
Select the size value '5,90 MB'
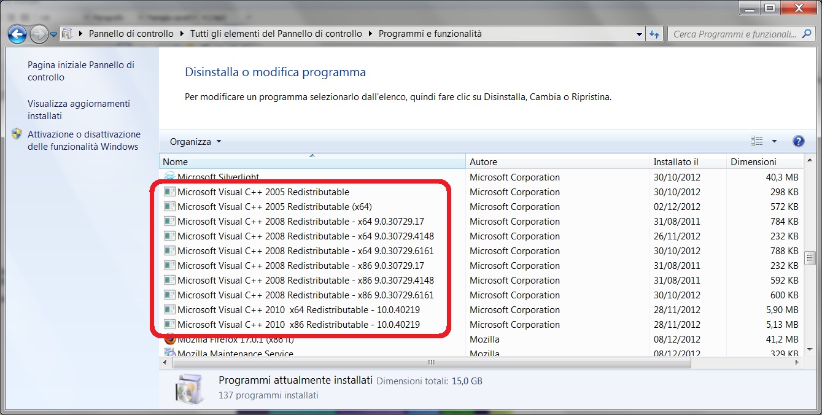pos(781,310)
